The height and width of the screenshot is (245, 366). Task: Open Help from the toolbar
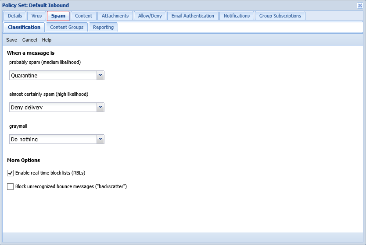click(x=47, y=40)
